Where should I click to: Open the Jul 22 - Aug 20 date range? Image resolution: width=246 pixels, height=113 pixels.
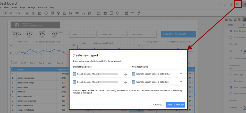click(179, 34)
